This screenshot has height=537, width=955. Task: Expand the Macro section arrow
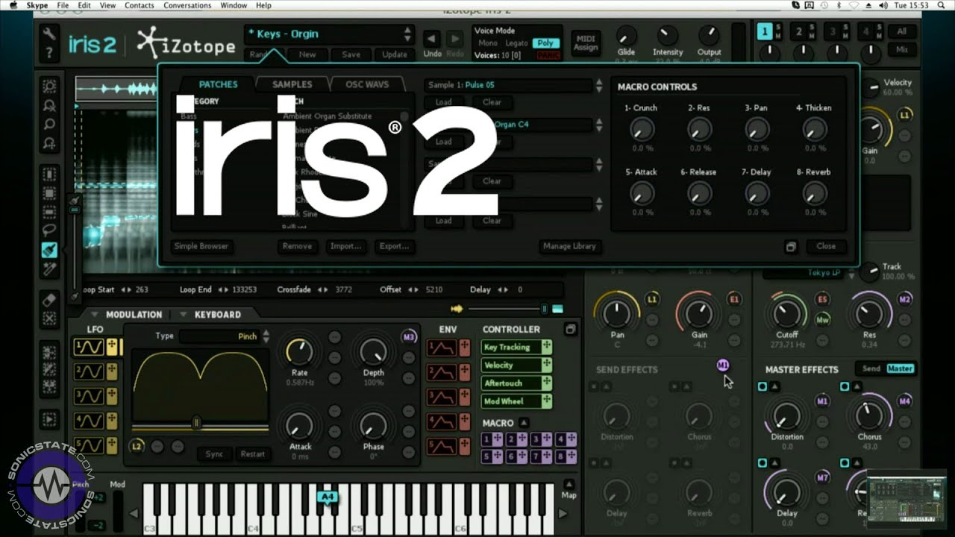click(x=524, y=423)
